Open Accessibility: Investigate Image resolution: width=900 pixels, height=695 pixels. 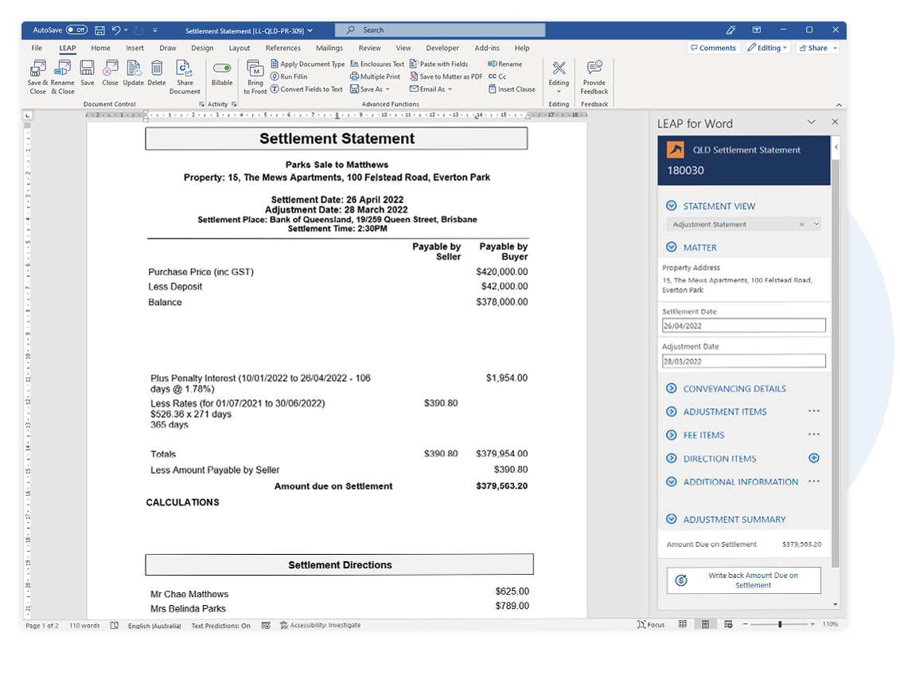tap(320, 625)
